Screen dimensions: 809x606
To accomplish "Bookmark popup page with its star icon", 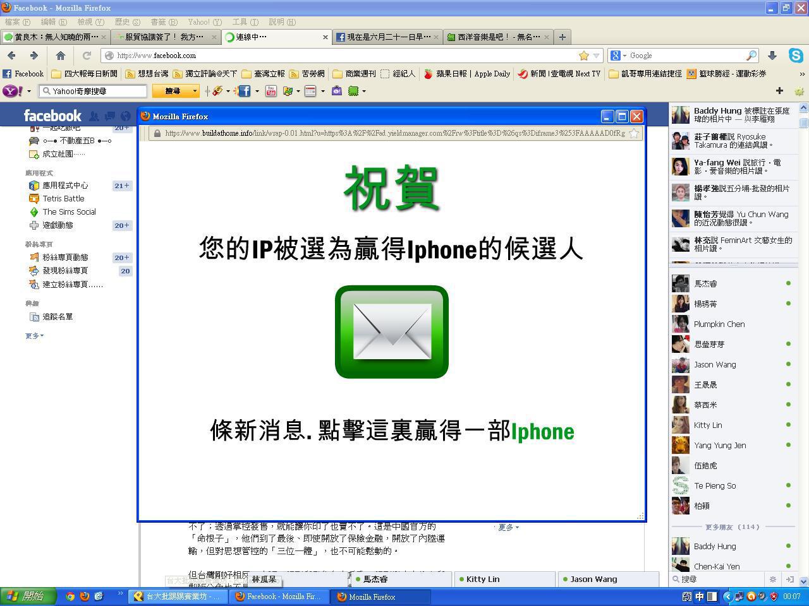I will coord(634,133).
